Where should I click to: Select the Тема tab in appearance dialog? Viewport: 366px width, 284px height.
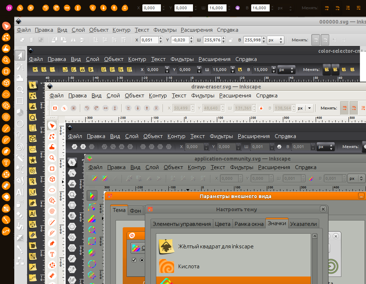[x=119, y=210]
